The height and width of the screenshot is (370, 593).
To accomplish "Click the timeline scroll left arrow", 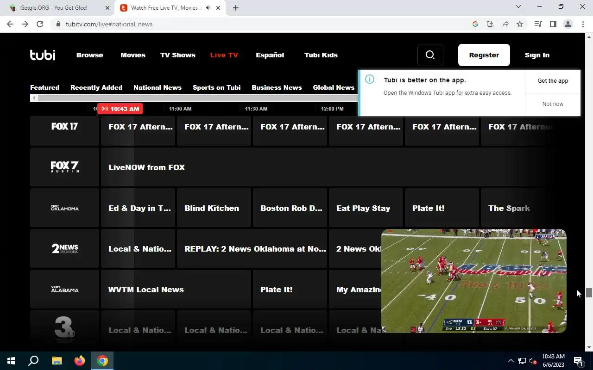I will click(x=33, y=98).
